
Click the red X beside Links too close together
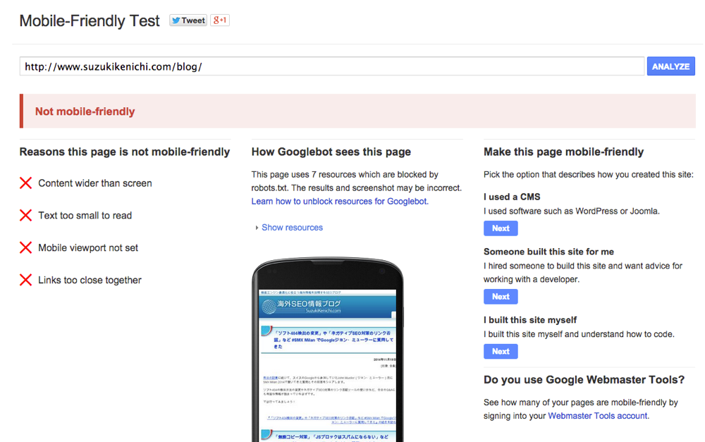tap(25, 280)
